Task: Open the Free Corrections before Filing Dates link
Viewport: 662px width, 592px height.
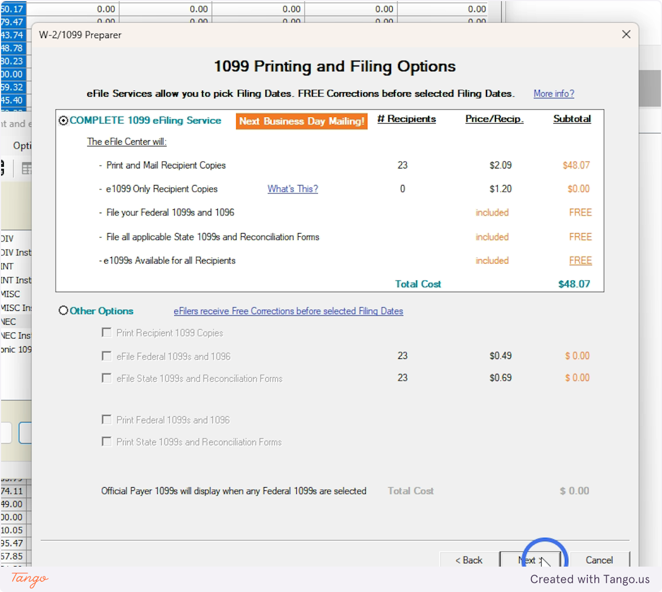Action: (x=288, y=311)
